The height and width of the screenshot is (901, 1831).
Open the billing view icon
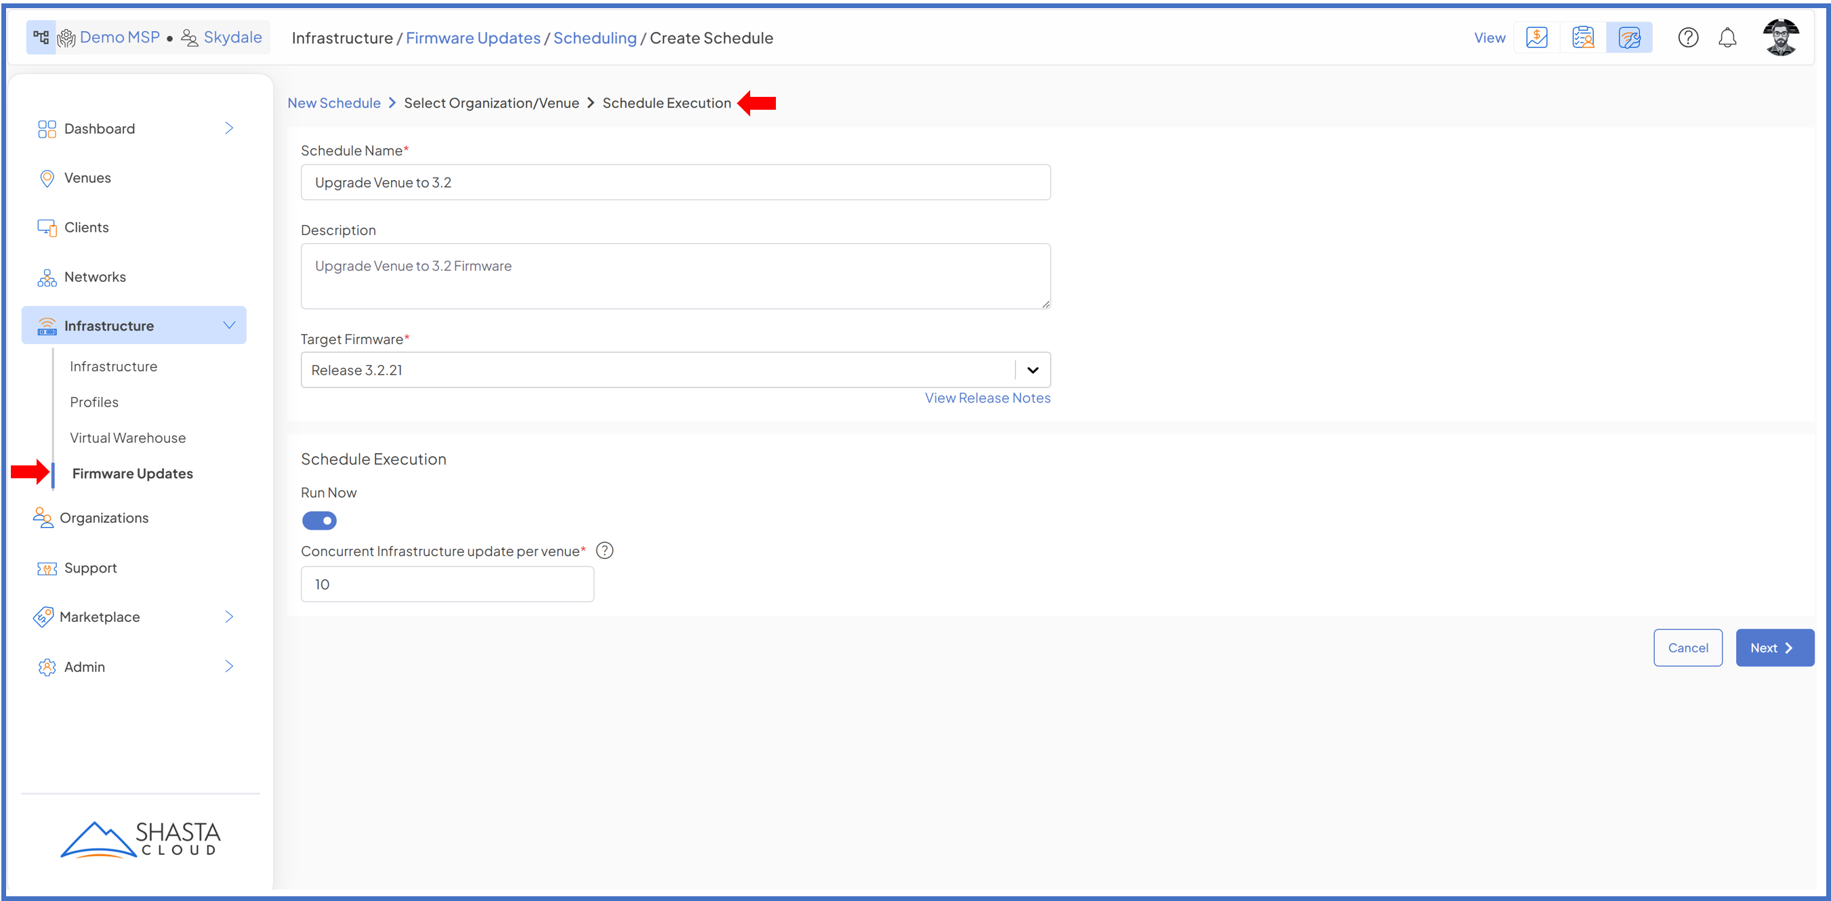click(x=1536, y=38)
